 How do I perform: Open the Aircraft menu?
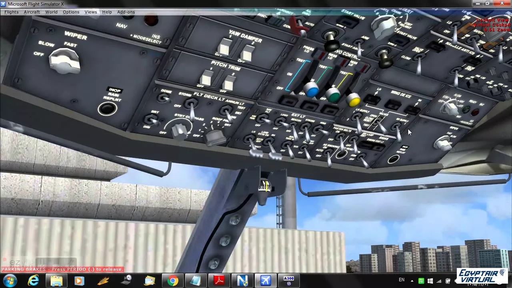[x=32, y=12]
